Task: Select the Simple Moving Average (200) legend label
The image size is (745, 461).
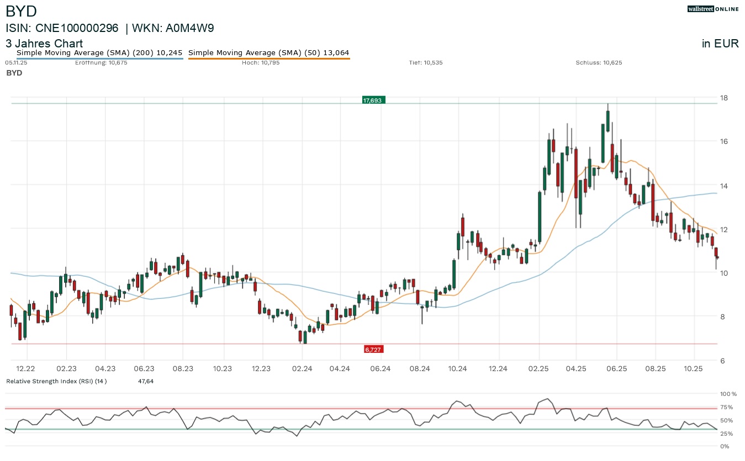Action: point(99,52)
